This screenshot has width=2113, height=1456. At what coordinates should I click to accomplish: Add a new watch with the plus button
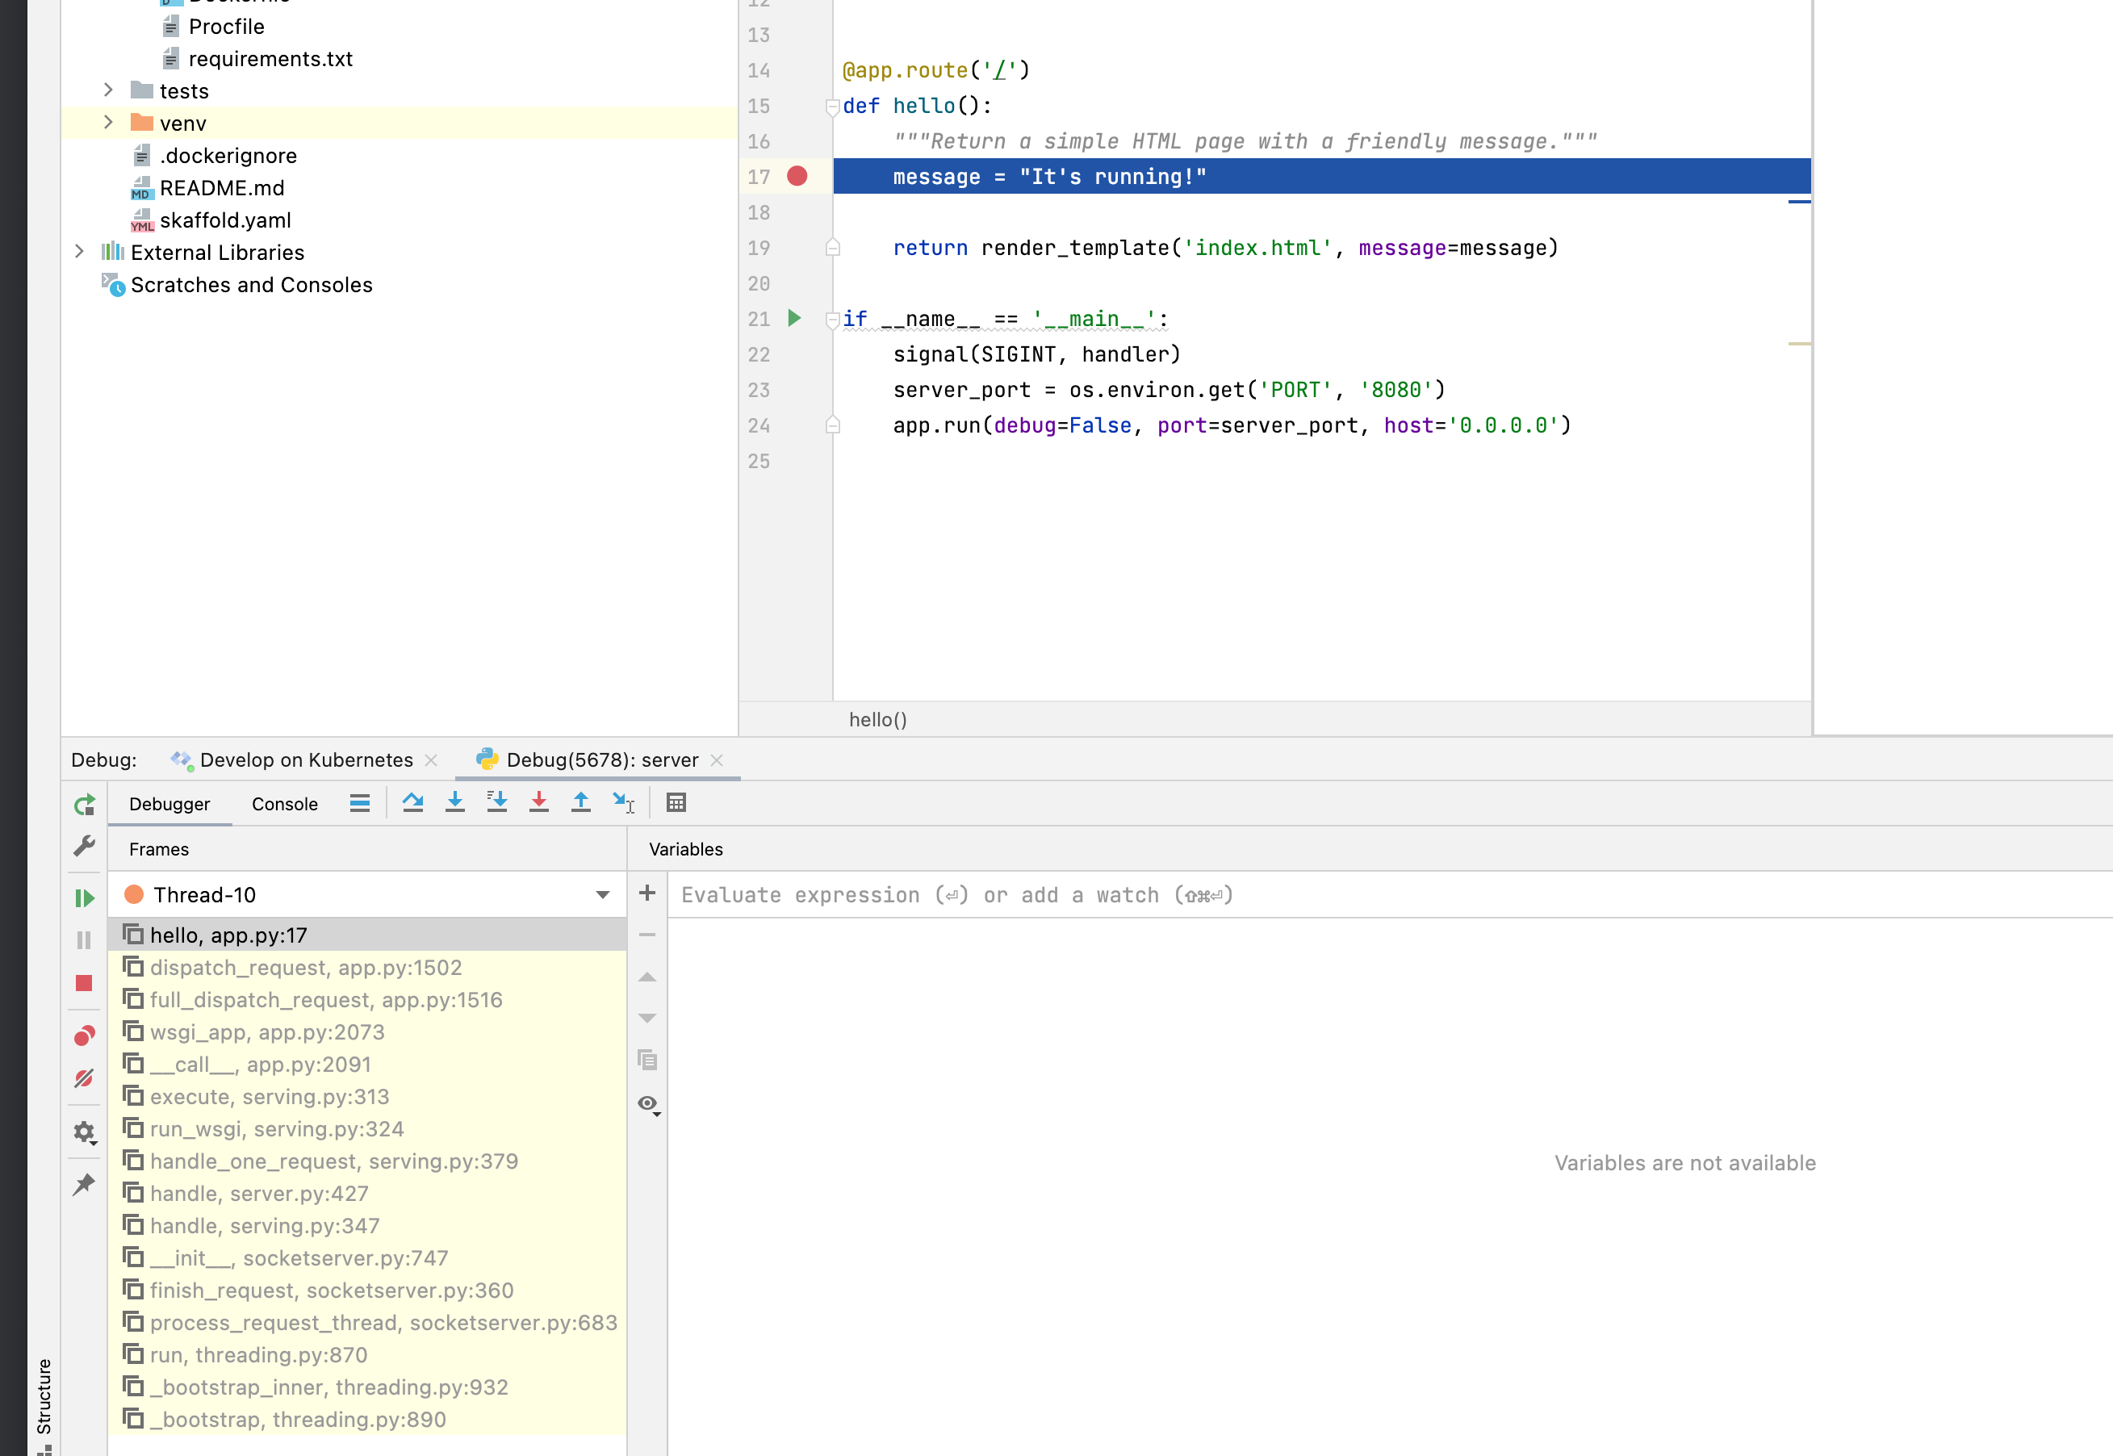coord(646,893)
